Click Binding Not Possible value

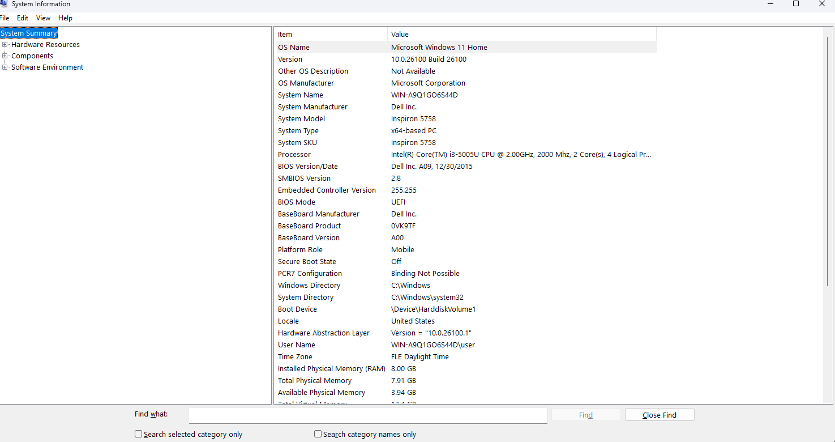(425, 274)
